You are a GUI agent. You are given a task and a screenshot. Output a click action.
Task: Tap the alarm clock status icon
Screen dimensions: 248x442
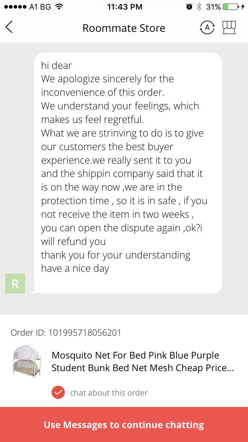click(x=189, y=7)
